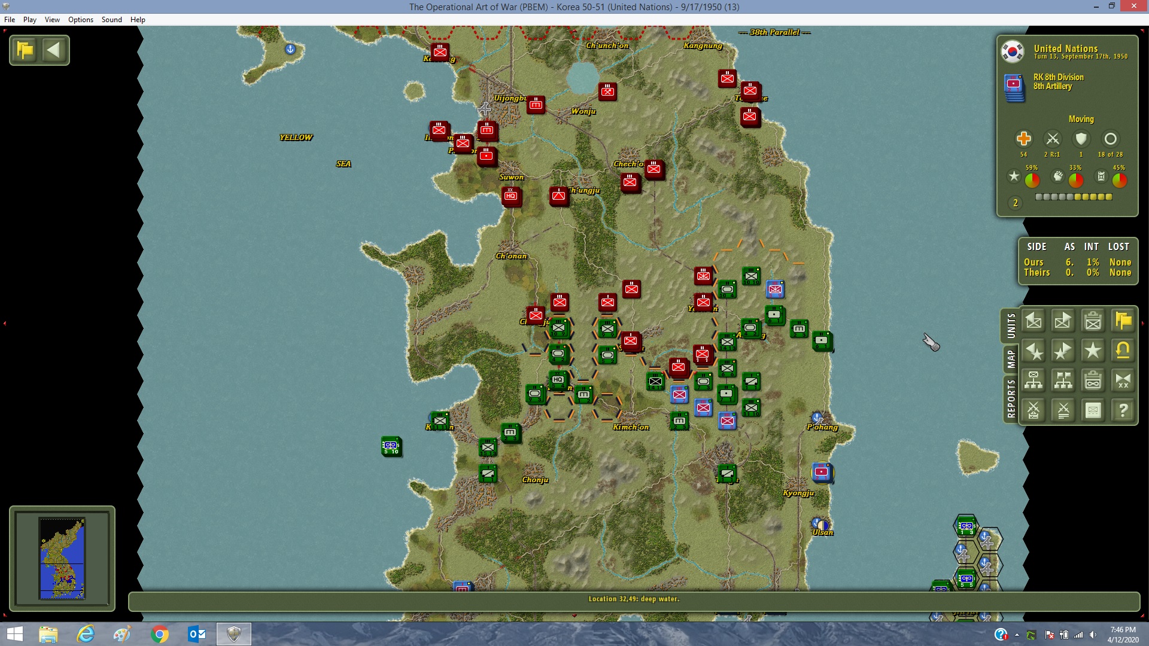Click the crossed swords attack icon
The image size is (1149, 646).
pyautogui.click(x=1052, y=139)
